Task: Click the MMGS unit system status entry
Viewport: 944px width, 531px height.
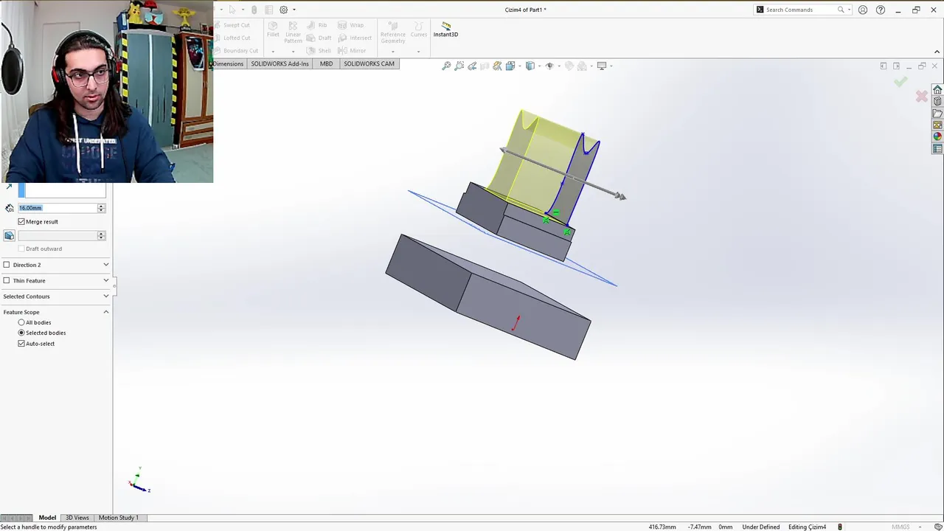Action: click(x=900, y=527)
